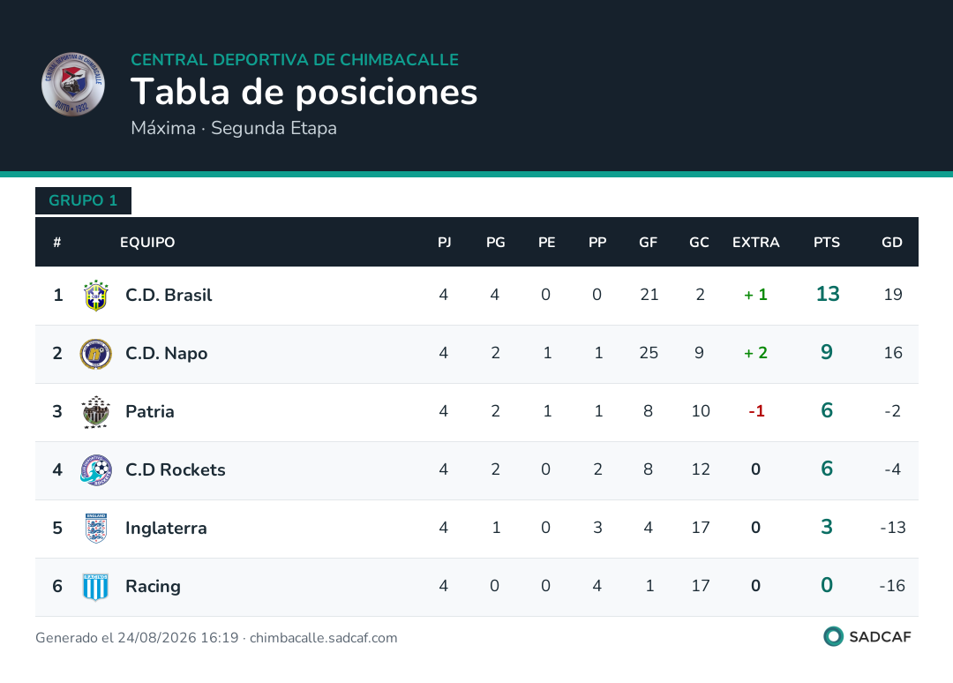Click the Racing striped shield crest
This screenshot has width=953, height=683.
[96, 587]
